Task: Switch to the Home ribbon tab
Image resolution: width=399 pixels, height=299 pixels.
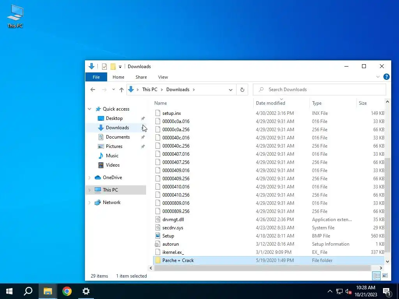Action: [118, 77]
